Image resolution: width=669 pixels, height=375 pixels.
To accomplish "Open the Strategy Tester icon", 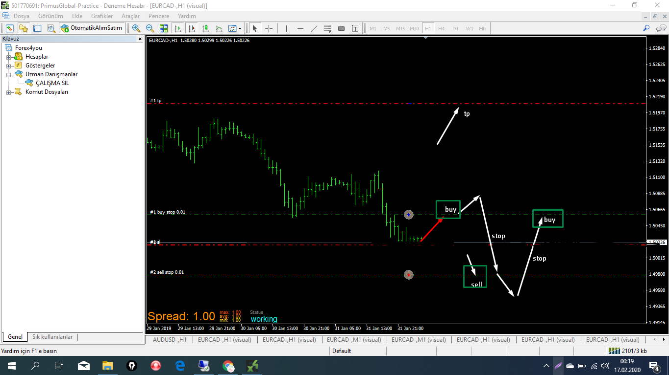I will click(51, 28).
